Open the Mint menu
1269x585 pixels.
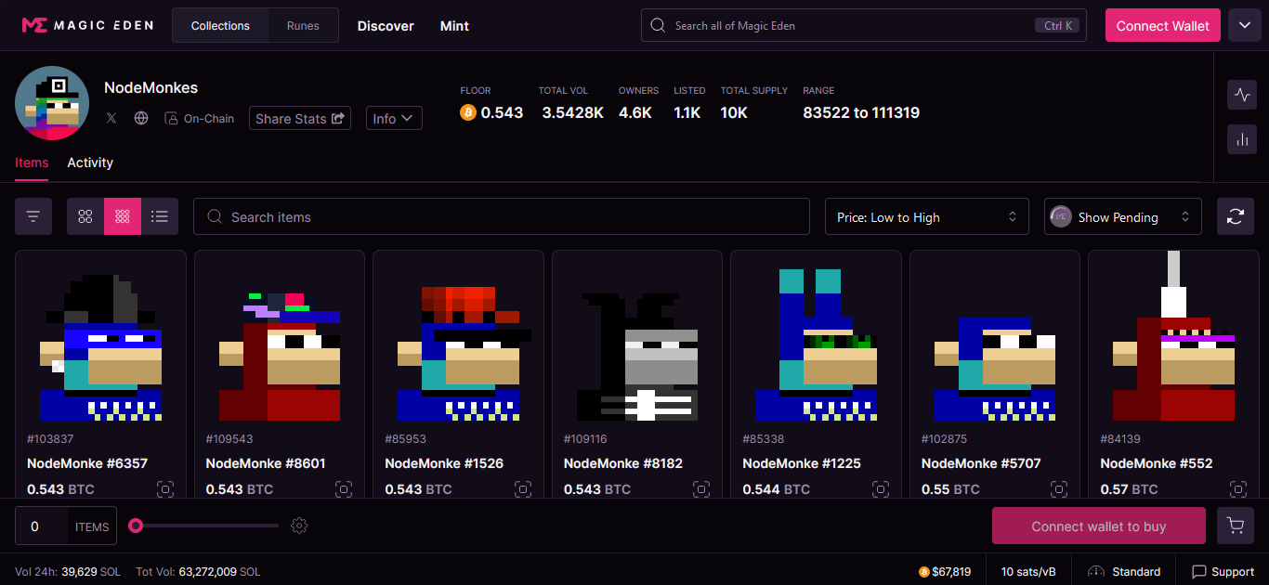[454, 25]
